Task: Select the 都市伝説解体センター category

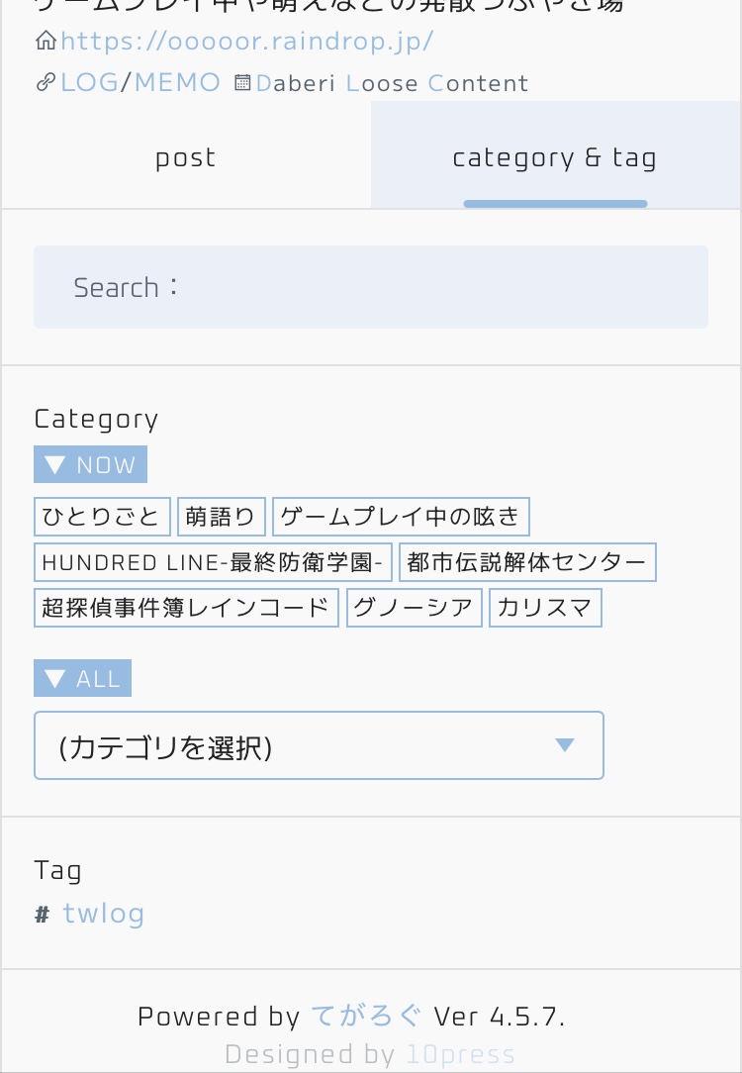Action: click(527, 562)
